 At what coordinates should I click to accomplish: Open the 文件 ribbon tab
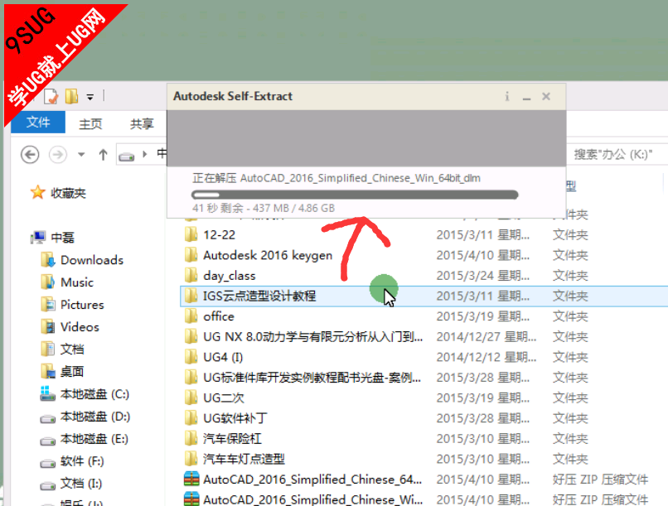tap(38, 123)
